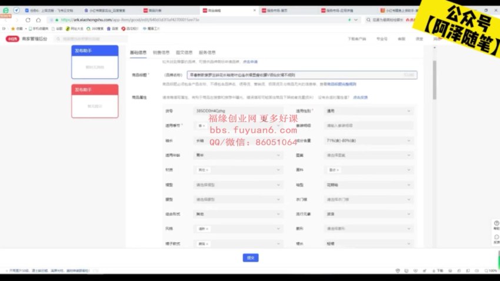The image size is (500, 281).
Task: Click the zoom 100% icon in status bar
Action: click(x=489, y=271)
